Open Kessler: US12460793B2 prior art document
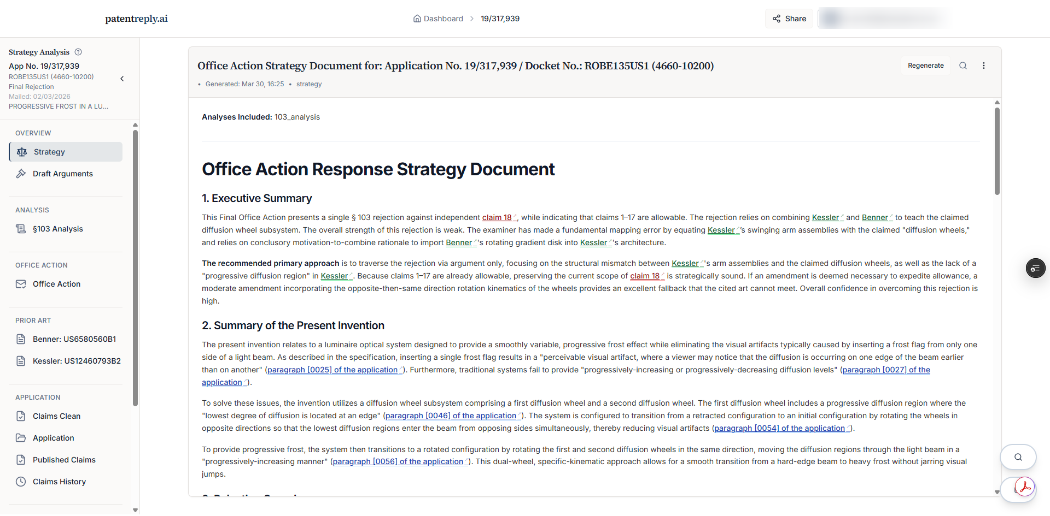This screenshot has width=1050, height=516. 77,361
